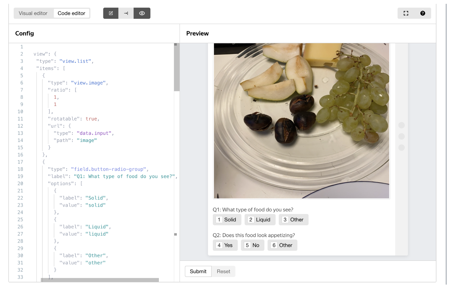The width and height of the screenshot is (454, 293).
Task: Click the horizontal scrollbar below the code
Action: (100, 280)
